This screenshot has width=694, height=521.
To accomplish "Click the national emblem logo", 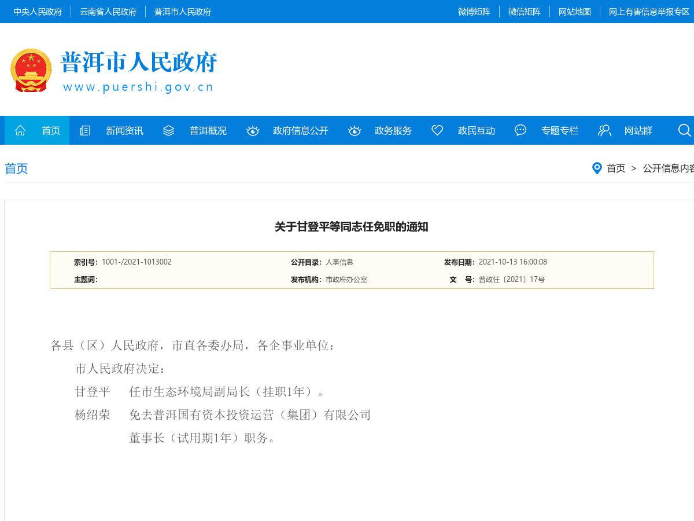I will [x=31, y=70].
